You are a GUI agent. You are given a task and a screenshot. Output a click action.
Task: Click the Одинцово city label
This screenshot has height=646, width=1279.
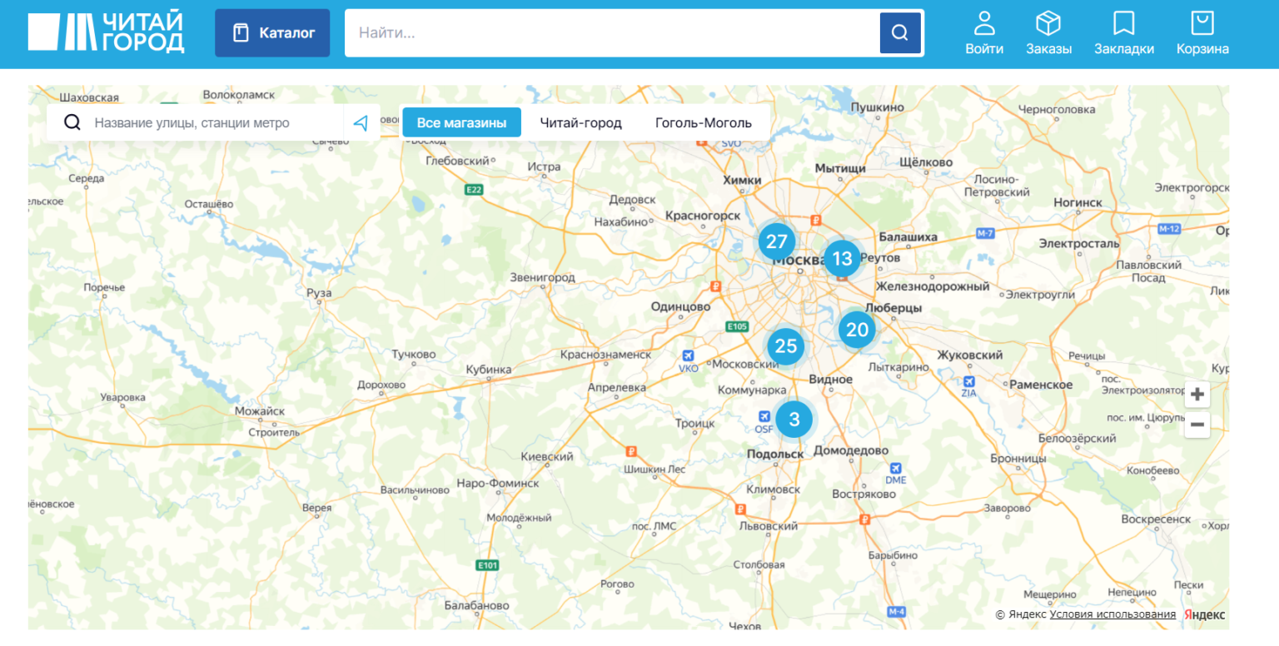click(x=680, y=306)
